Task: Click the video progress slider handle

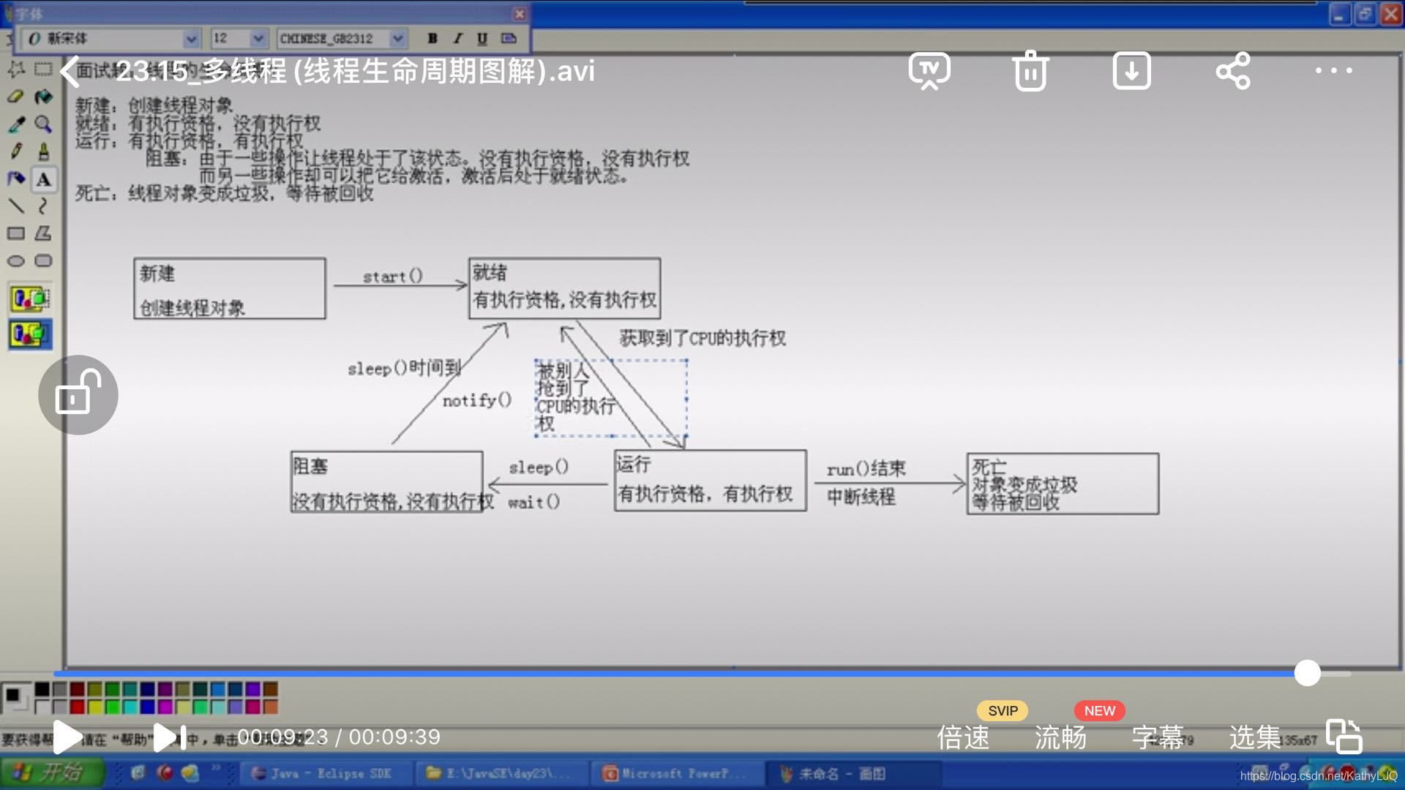Action: point(1307,673)
